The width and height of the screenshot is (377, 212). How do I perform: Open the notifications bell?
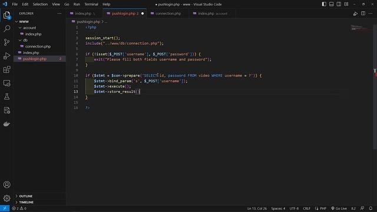point(371,208)
